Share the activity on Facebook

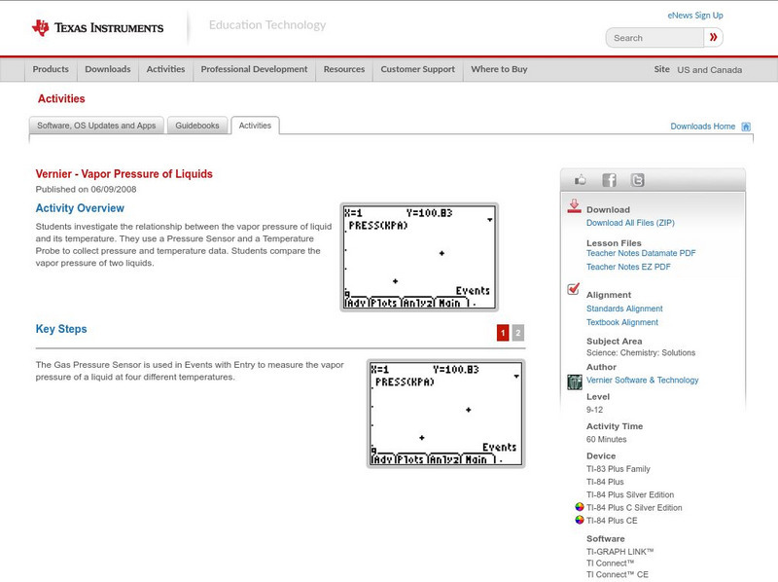click(x=610, y=179)
